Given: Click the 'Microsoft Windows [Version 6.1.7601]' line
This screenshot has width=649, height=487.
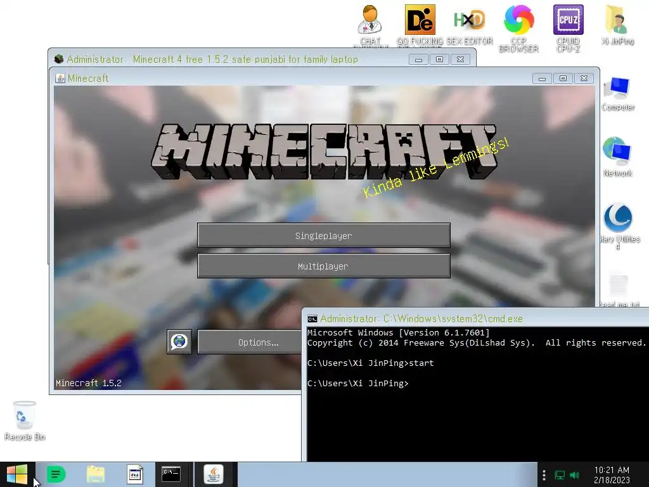Looking at the screenshot, I should [x=398, y=332].
